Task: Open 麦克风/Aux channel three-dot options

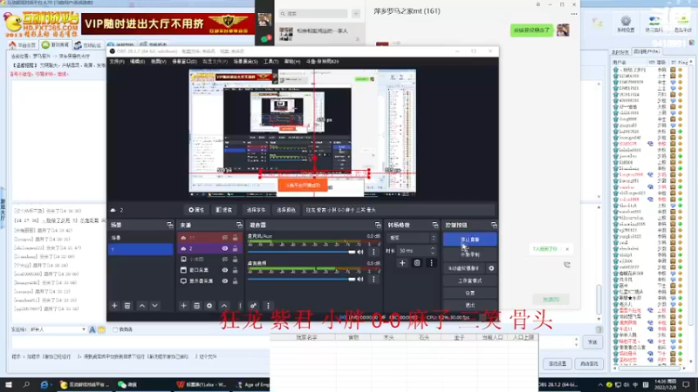Action: pyautogui.click(x=373, y=252)
